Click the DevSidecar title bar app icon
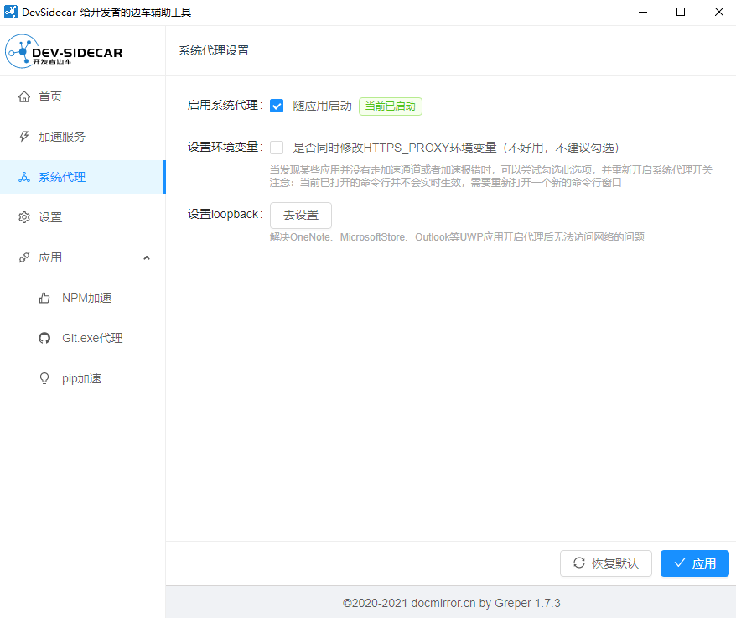Viewport: 736px width, 618px height. pyautogui.click(x=10, y=12)
